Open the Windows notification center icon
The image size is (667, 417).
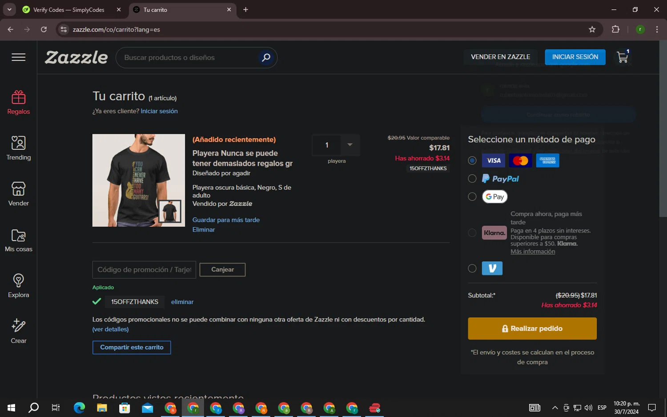coord(652,408)
